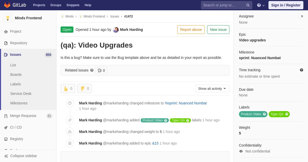308x162 pixels.
Task: Open Service Desk in the sidebar
Action: click(21, 94)
